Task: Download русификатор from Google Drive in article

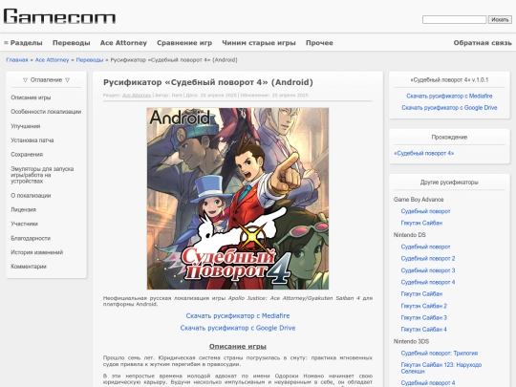Action: point(238,328)
